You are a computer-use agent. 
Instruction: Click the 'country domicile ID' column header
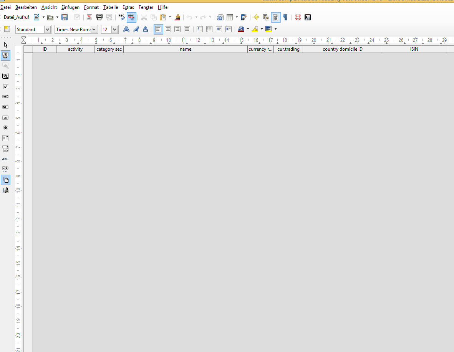click(343, 49)
